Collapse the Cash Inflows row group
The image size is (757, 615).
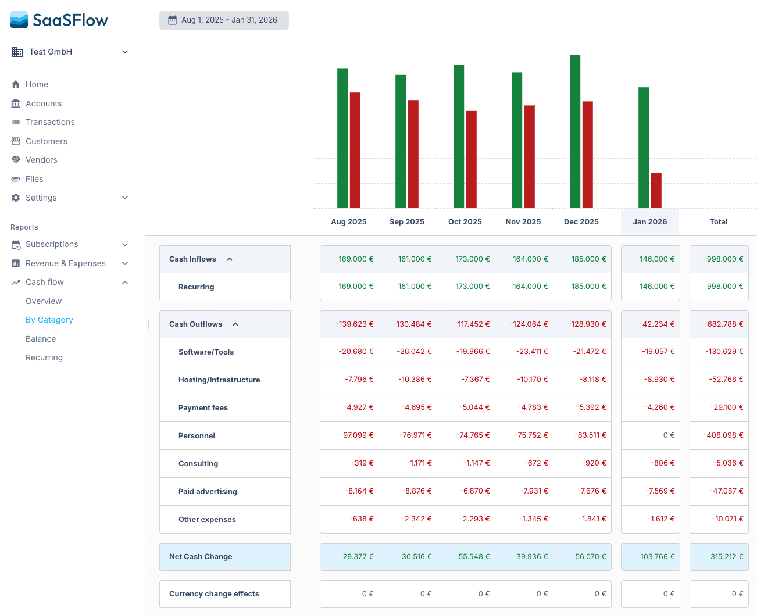click(x=230, y=259)
